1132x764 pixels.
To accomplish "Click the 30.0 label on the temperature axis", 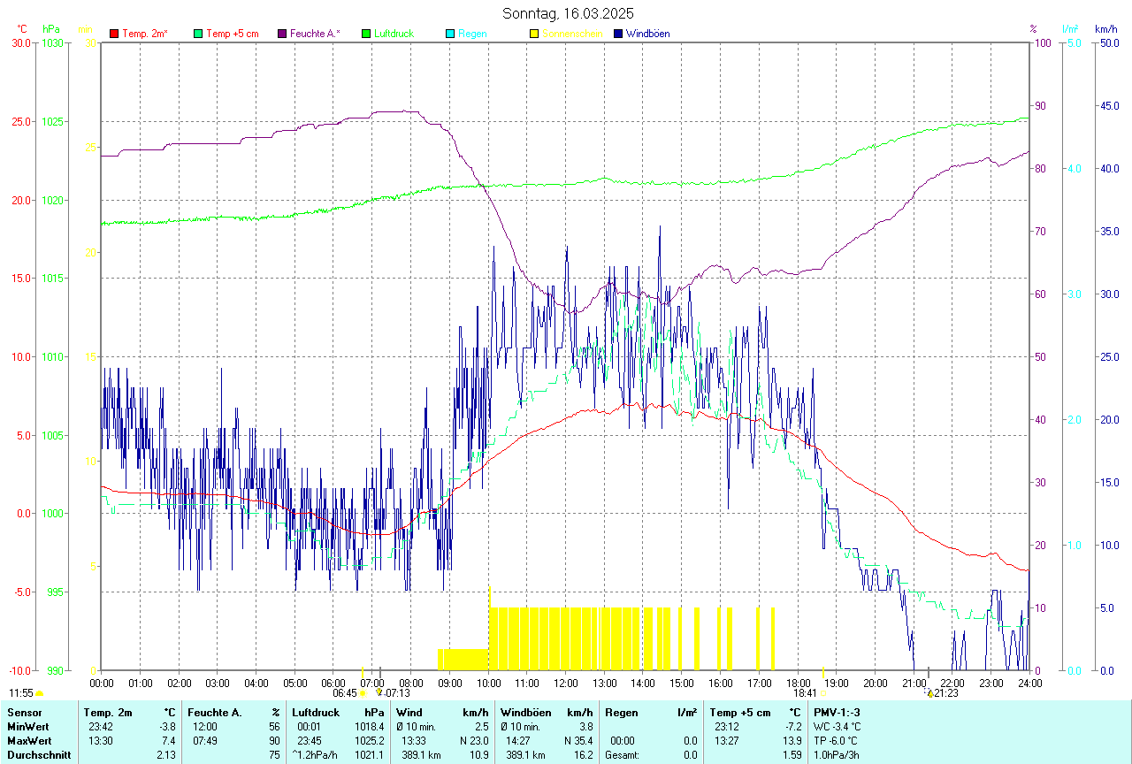I will coord(20,42).
